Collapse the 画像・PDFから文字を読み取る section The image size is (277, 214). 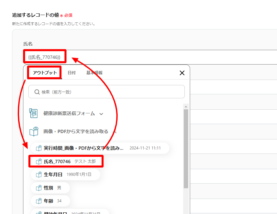115,132
